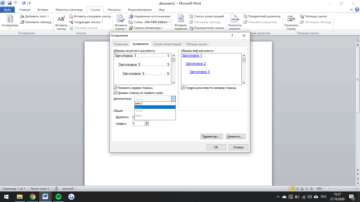The height and width of the screenshot is (202, 360).
Task: Disable Гиперссылки вместо номеров страниц checkbox
Action: pos(183,88)
